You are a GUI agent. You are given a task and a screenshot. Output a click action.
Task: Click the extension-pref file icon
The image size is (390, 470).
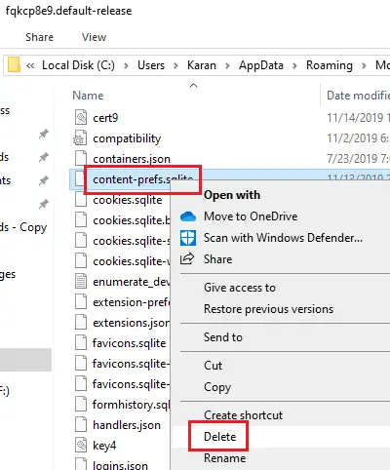(81, 301)
